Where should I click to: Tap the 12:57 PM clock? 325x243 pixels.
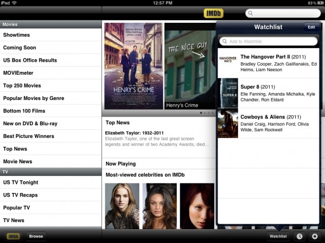point(162,3)
